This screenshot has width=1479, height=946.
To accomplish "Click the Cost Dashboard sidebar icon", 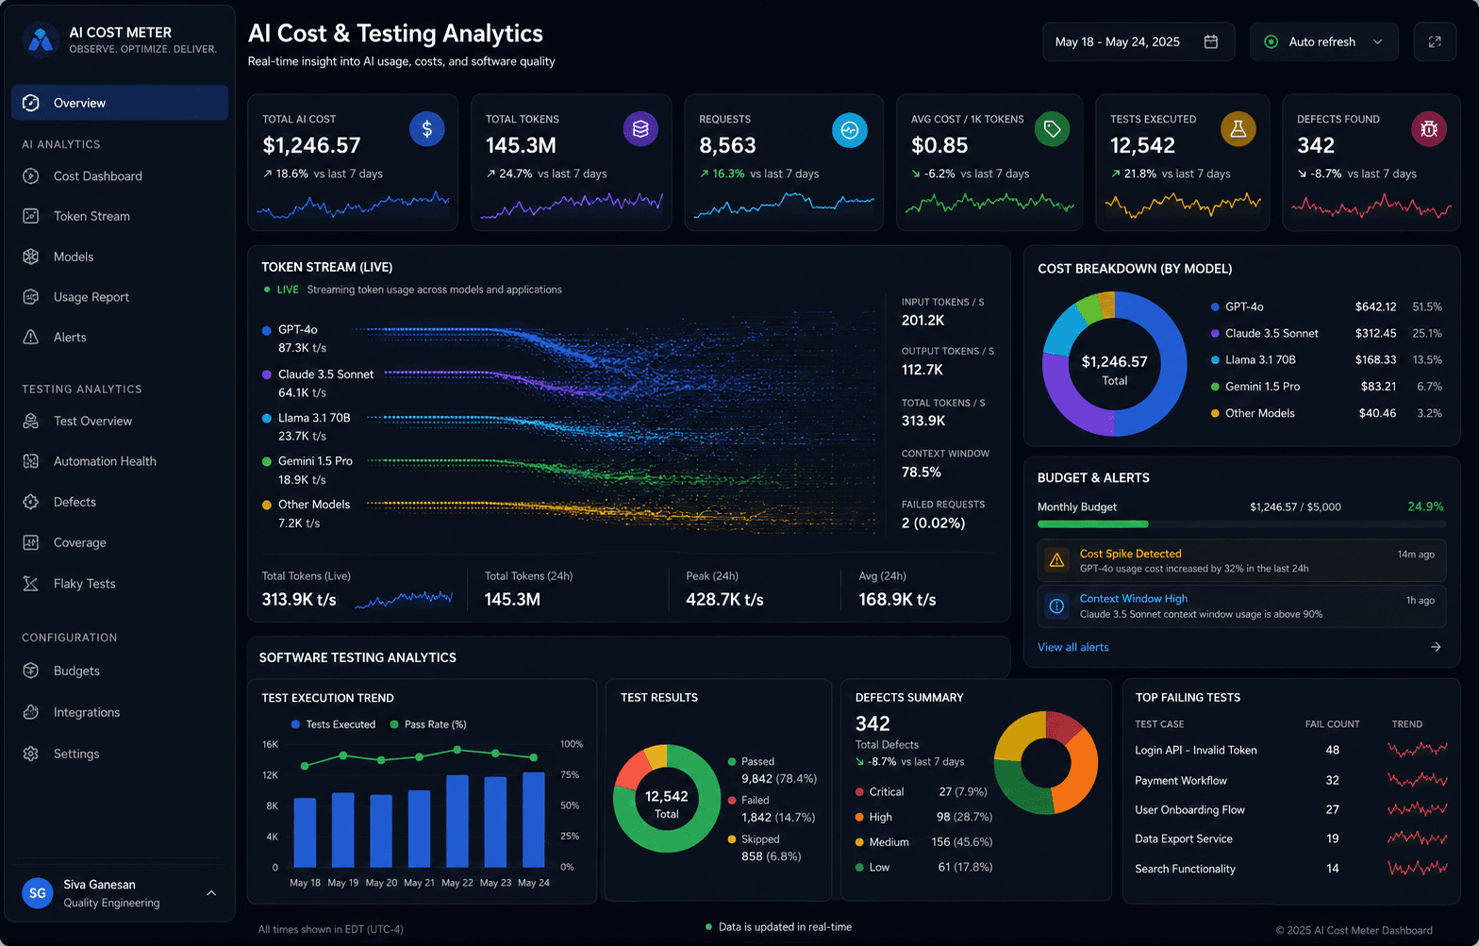I will click(x=31, y=176).
